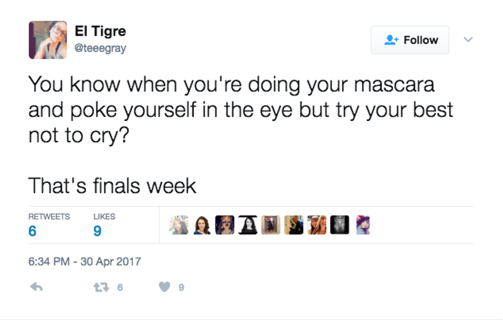The width and height of the screenshot is (503, 320).
Task: Click the @teeegray handle
Action: pyautogui.click(x=101, y=48)
